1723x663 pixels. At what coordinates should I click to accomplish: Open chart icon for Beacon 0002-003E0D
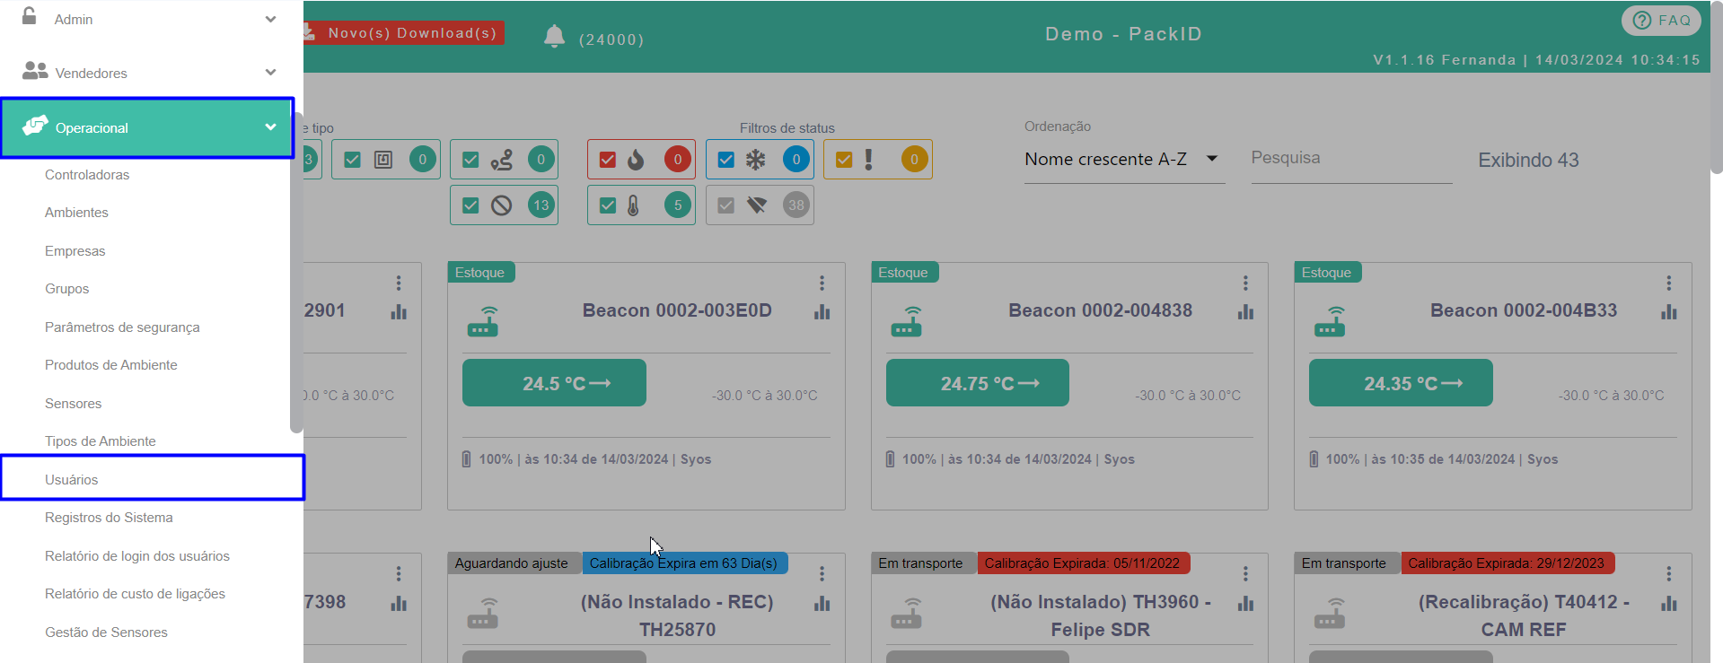pyautogui.click(x=822, y=312)
